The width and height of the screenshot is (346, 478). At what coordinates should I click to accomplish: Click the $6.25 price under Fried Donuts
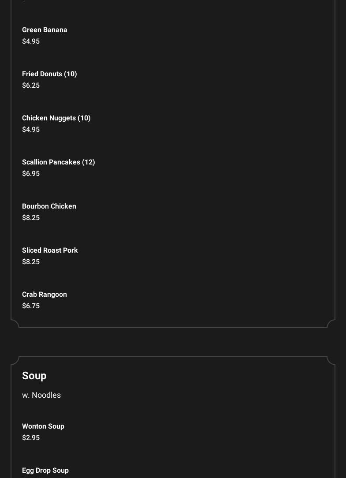point(31,86)
